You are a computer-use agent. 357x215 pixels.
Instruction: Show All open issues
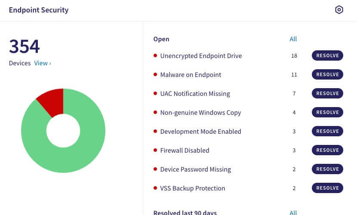pyautogui.click(x=293, y=39)
